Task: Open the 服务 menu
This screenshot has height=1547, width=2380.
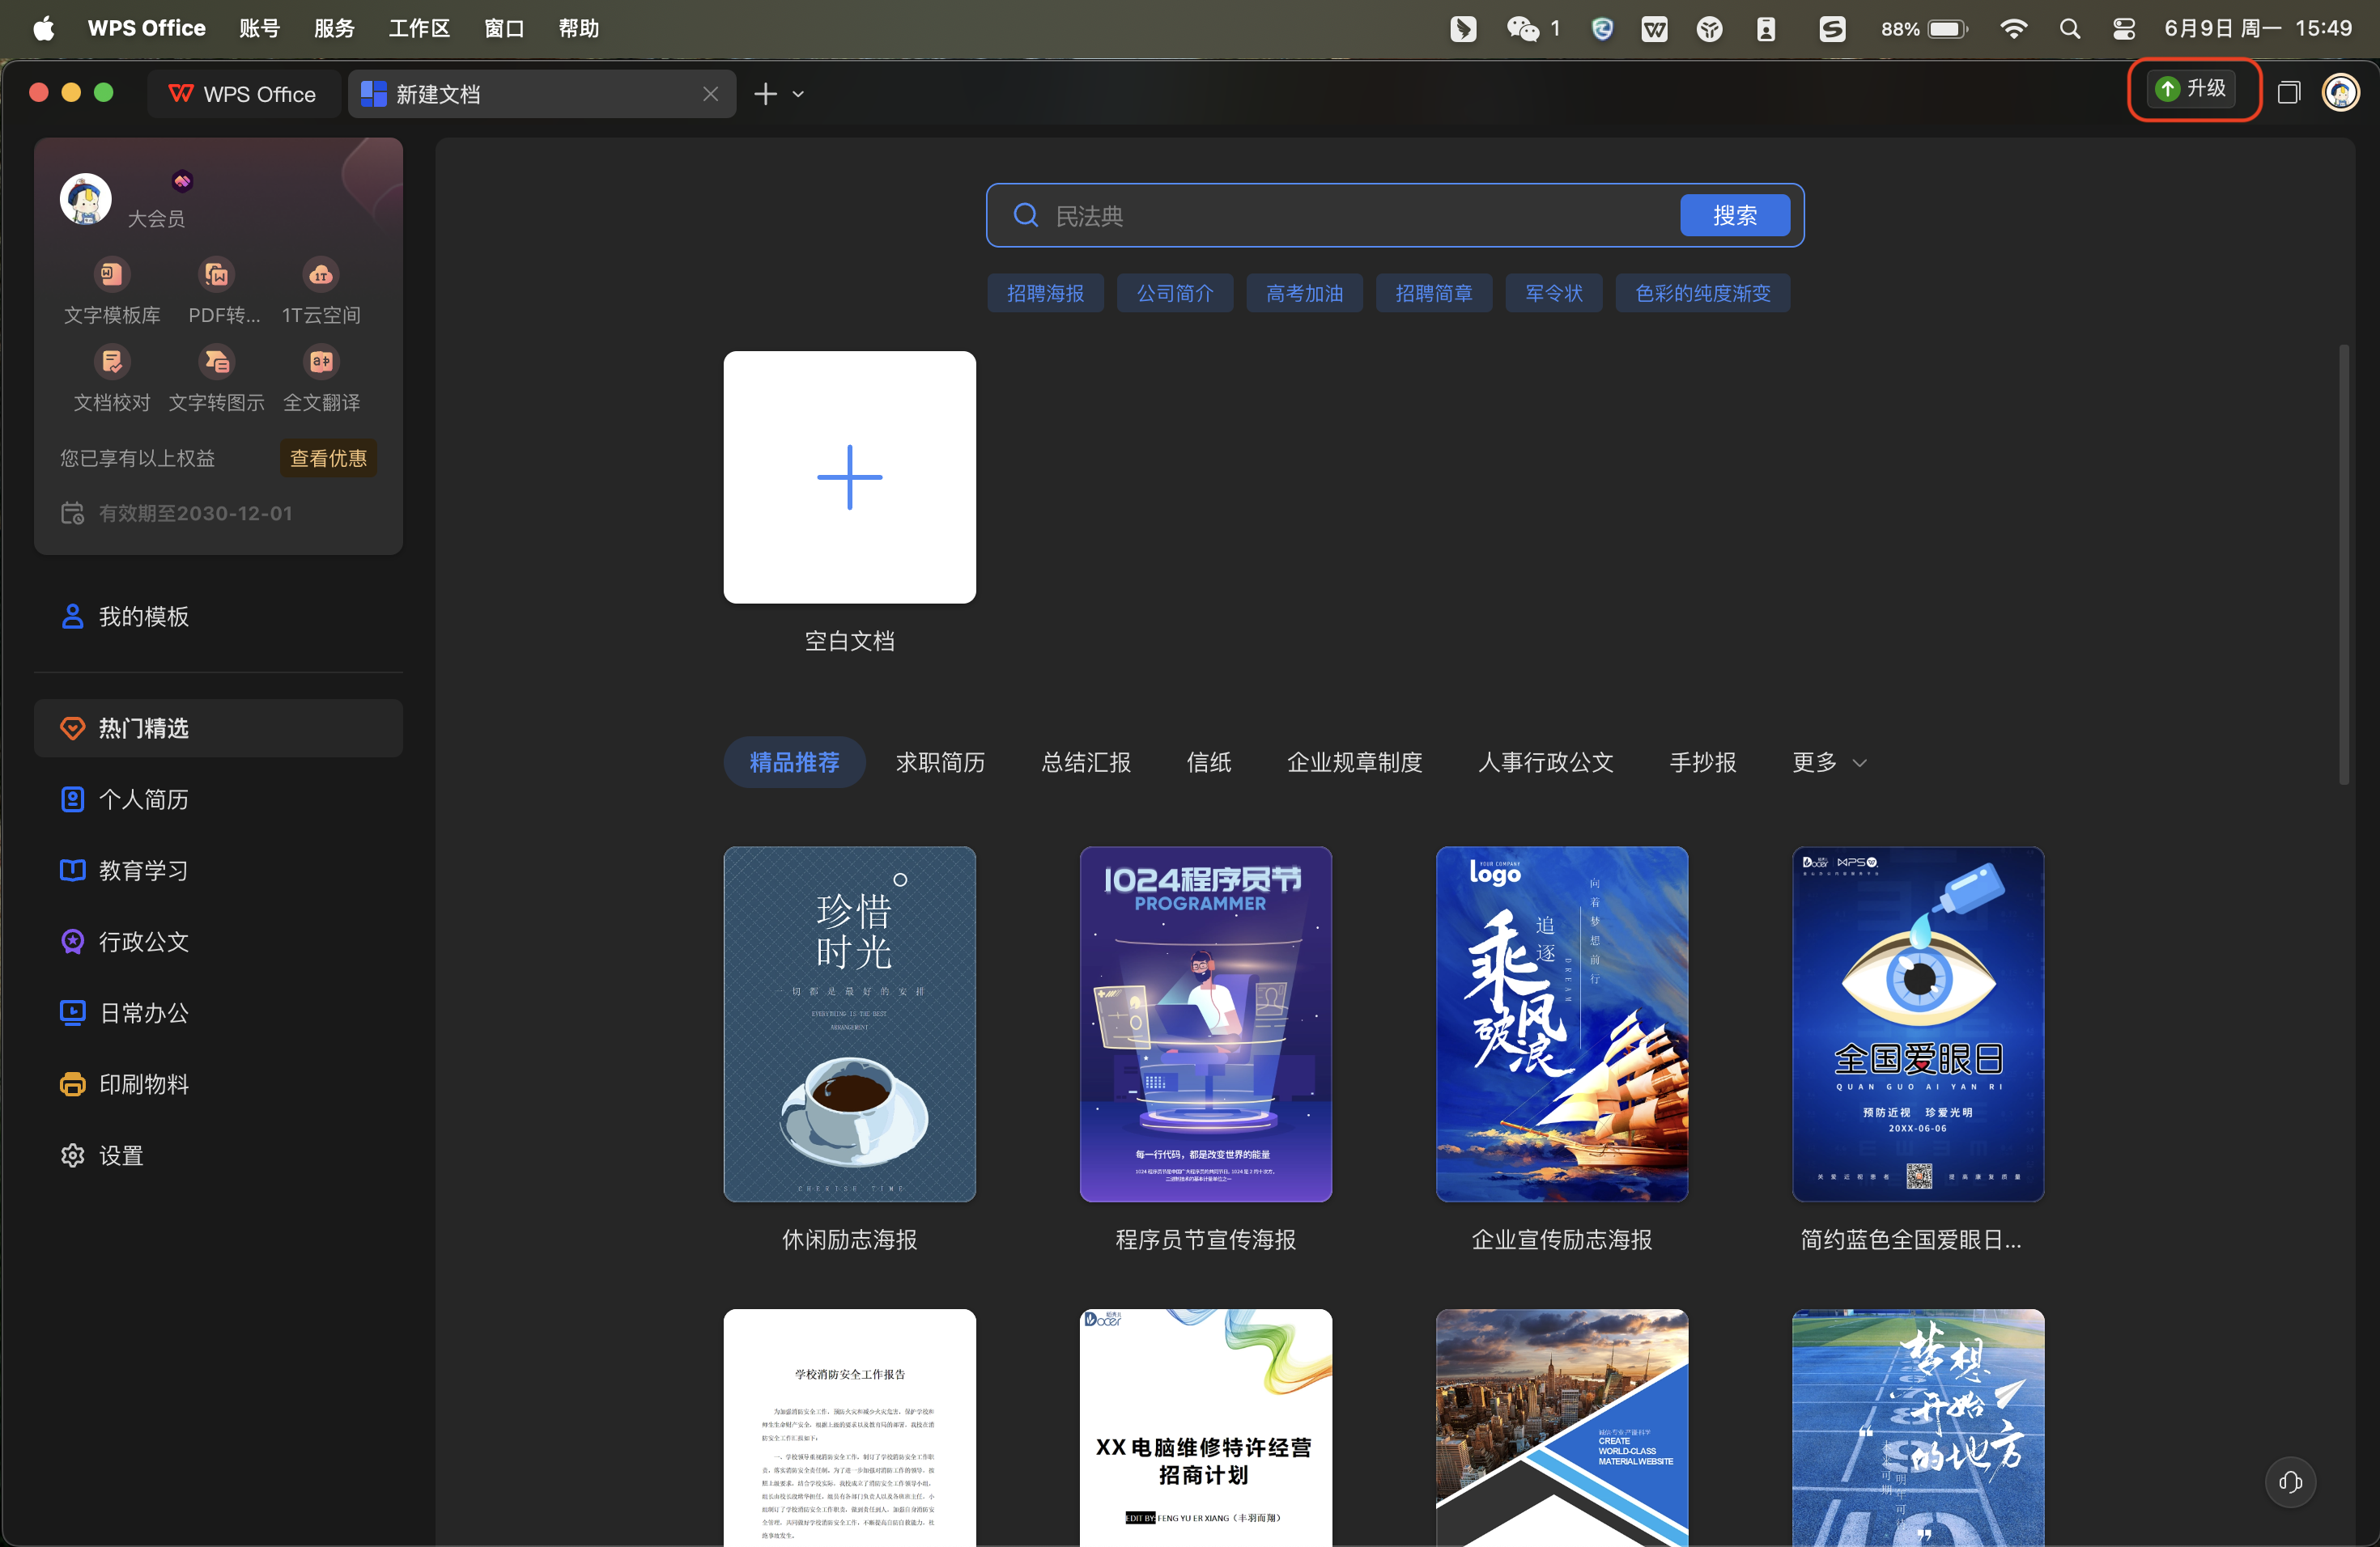Action: [x=334, y=28]
